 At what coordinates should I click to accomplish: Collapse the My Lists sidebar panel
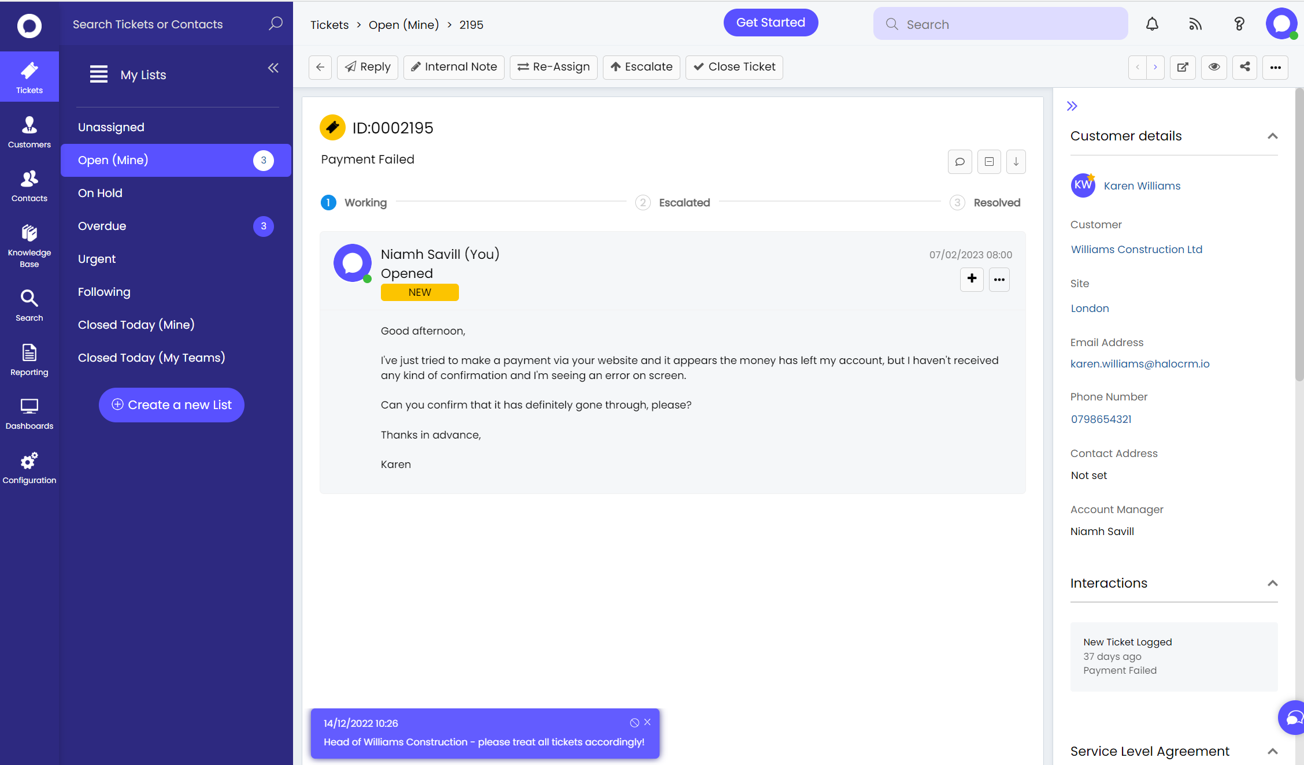point(273,68)
